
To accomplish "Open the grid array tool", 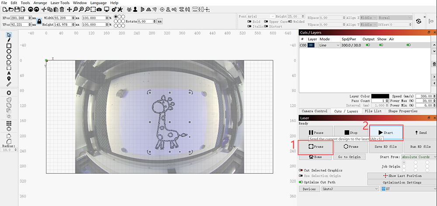I will (9, 124).
